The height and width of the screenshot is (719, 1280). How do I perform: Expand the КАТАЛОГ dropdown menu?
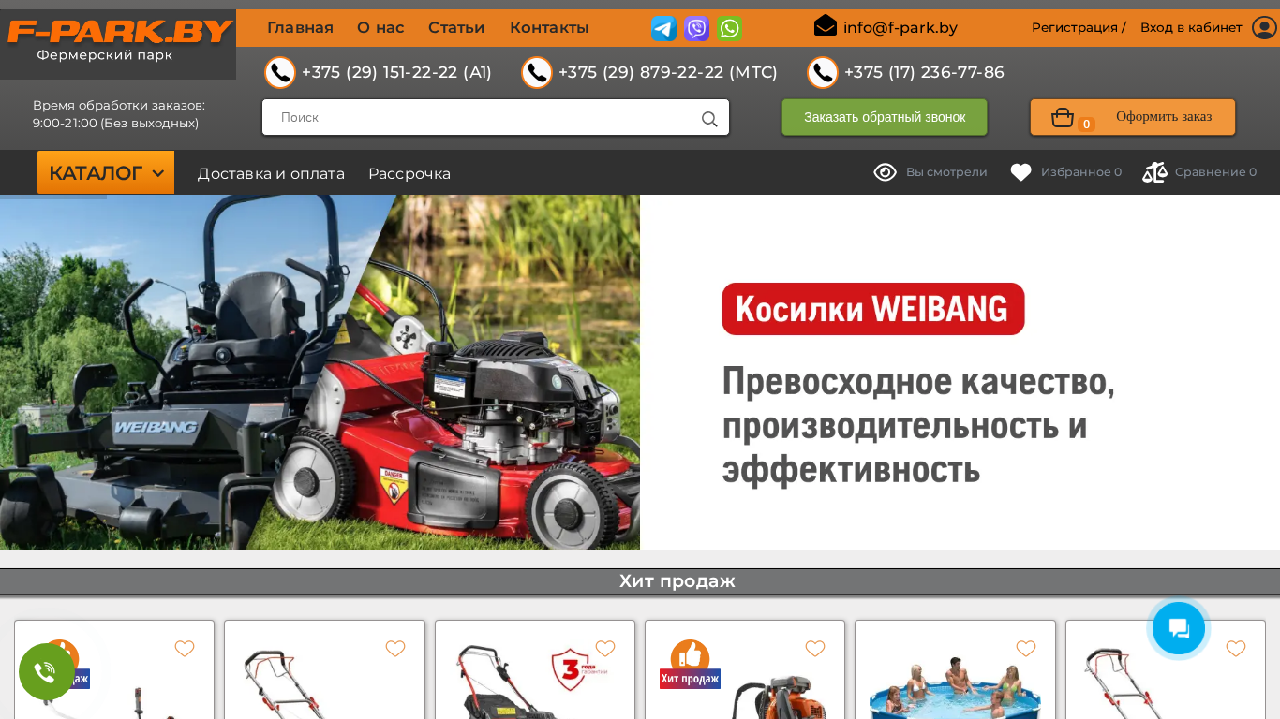pyautogui.click(x=106, y=172)
